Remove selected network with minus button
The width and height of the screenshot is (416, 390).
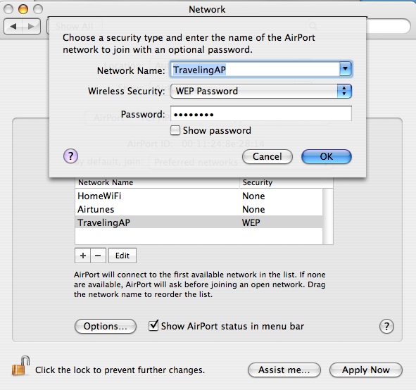98,256
